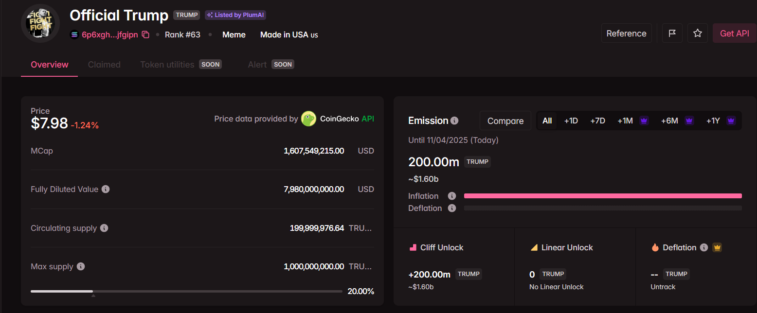
Task: Select the All emission range
Action: tap(547, 121)
